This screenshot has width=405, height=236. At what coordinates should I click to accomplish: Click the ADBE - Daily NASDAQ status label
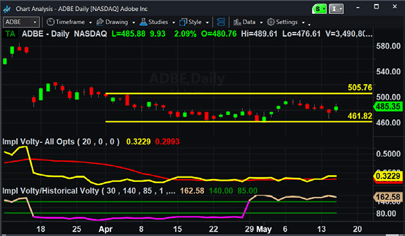tap(64, 34)
